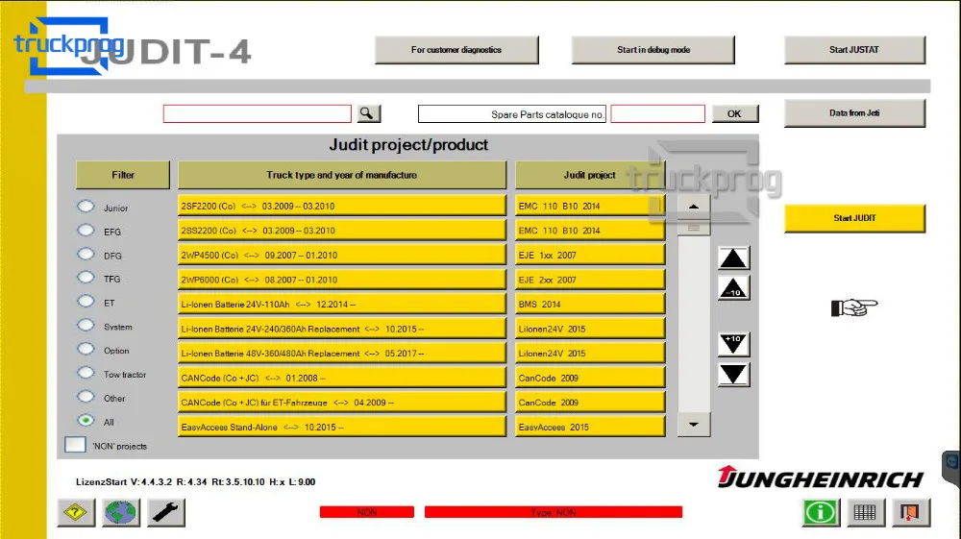Click the Data from Jeti button

tap(854, 113)
